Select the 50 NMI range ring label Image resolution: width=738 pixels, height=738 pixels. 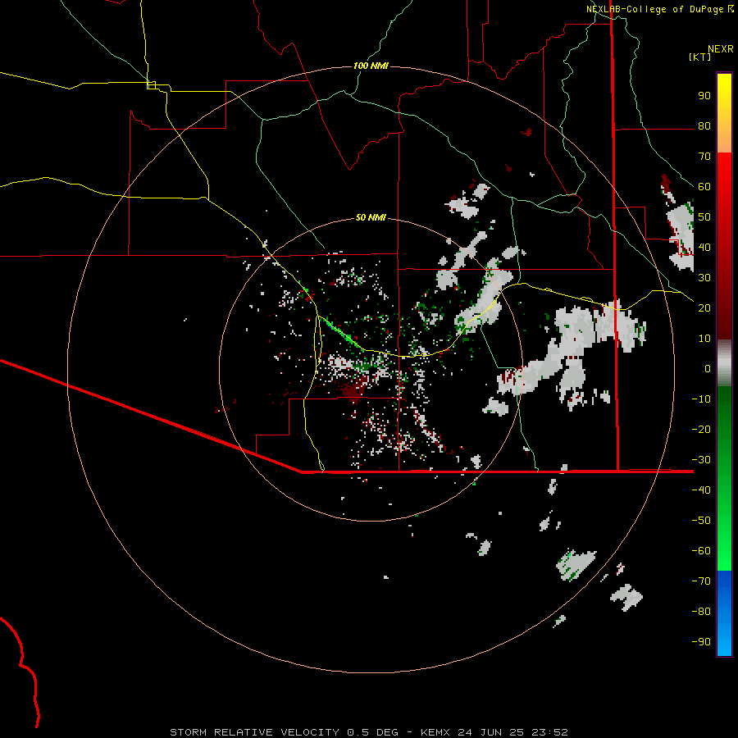[x=371, y=217]
